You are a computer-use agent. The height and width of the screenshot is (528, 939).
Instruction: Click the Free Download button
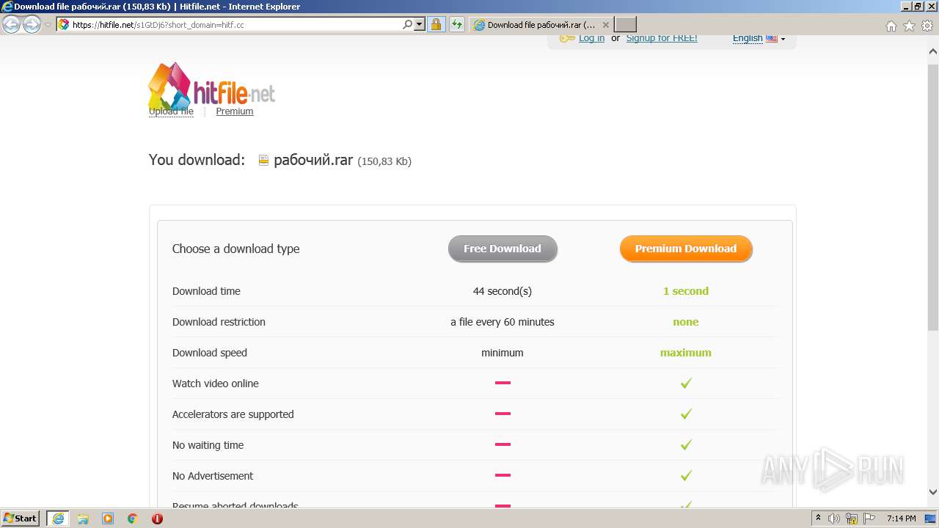[503, 249]
